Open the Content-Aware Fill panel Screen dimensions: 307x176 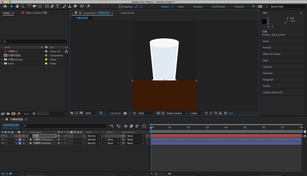[x=272, y=92]
